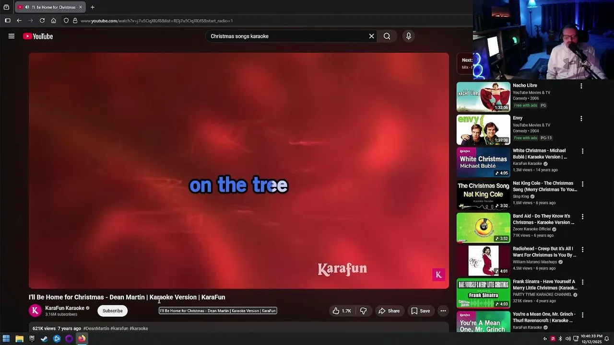Image resolution: width=614 pixels, height=345 pixels.
Task: Click the Sing King channel name
Action: 520,196
